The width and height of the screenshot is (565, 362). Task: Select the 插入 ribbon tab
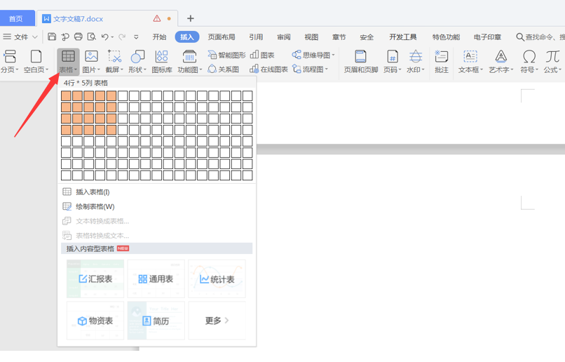pos(187,36)
